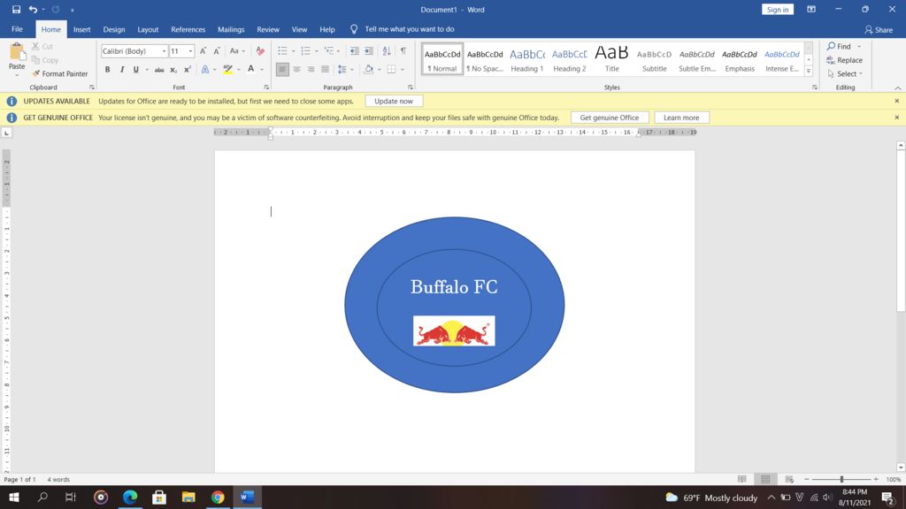Image resolution: width=906 pixels, height=509 pixels.
Task: Adjust the zoom slider handle
Action: click(x=842, y=479)
